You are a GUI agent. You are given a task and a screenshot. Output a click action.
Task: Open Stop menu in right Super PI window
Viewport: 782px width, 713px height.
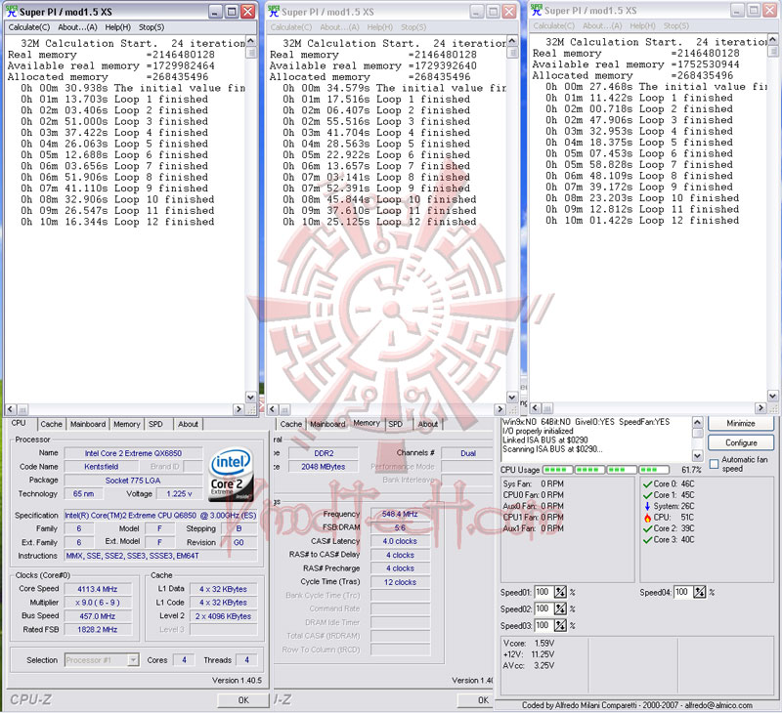tap(676, 26)
